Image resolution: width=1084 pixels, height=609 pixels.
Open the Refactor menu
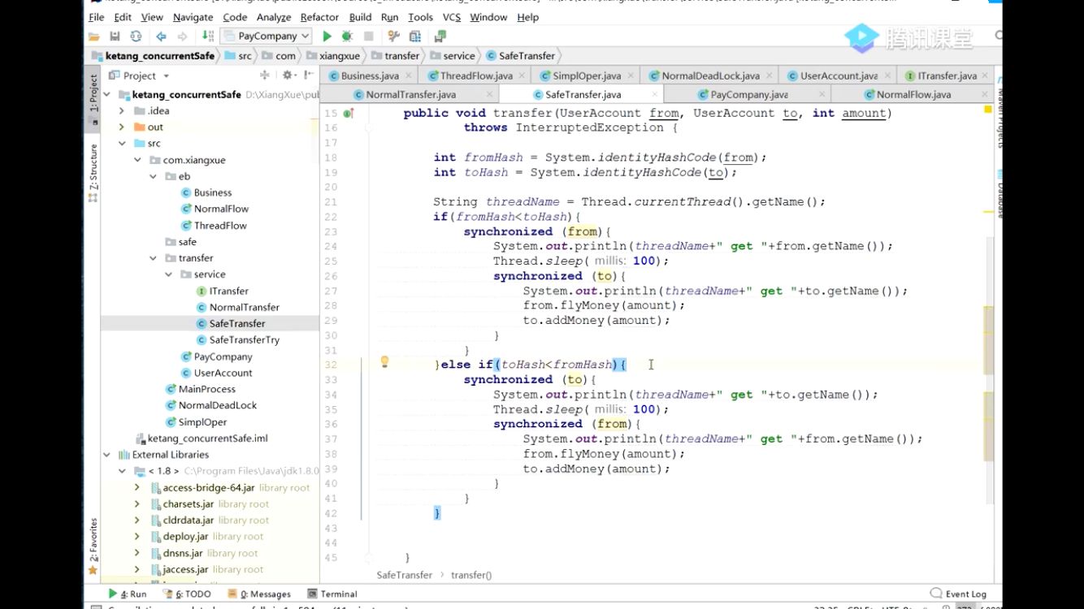coord(319,17)
